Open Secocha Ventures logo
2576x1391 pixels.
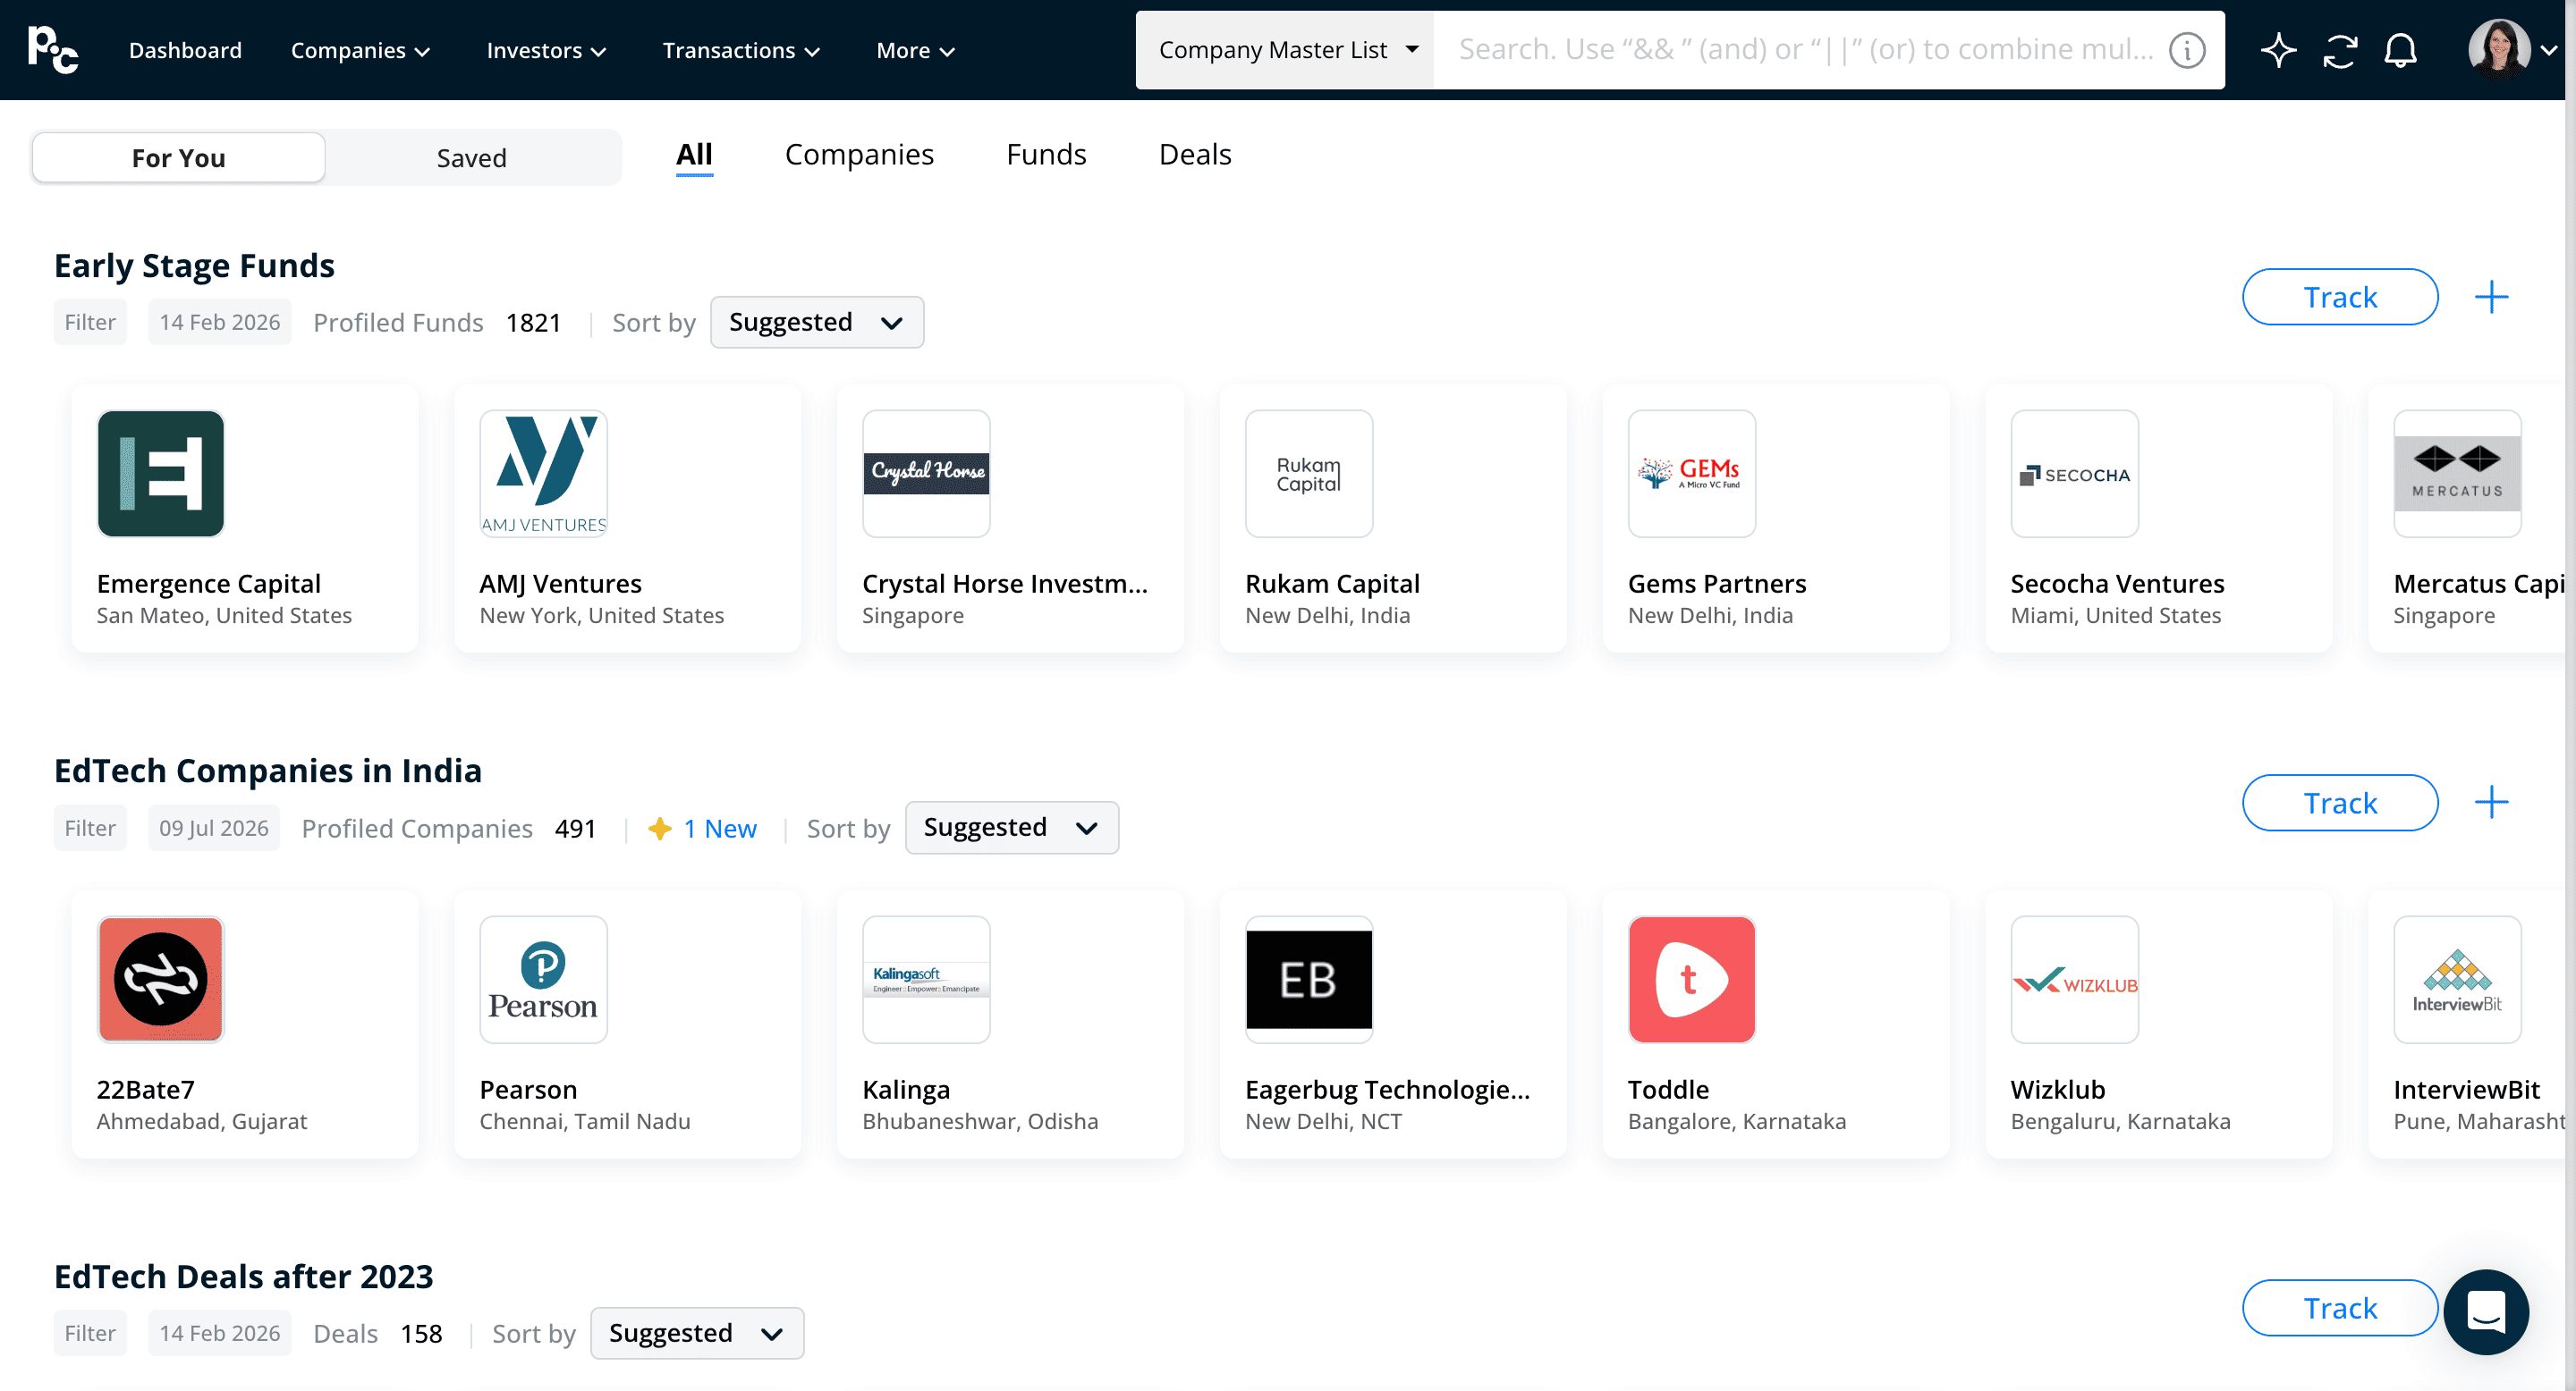point(2075,474)
